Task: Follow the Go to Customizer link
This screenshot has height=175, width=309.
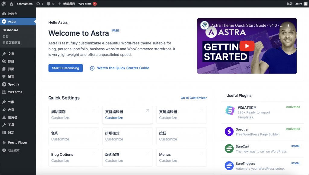Action: (x=193, y=98)
